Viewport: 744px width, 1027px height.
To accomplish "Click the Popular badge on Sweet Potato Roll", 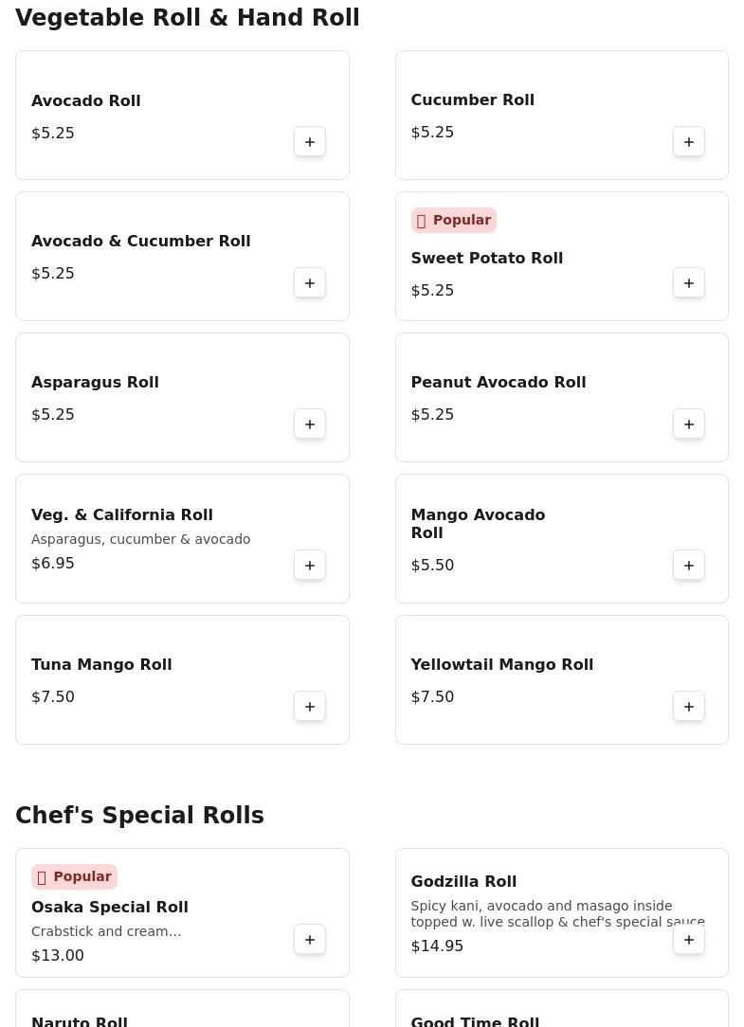I will (454, 220).
